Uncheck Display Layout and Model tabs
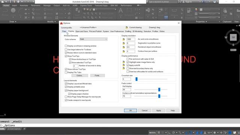 coord(66,84)
